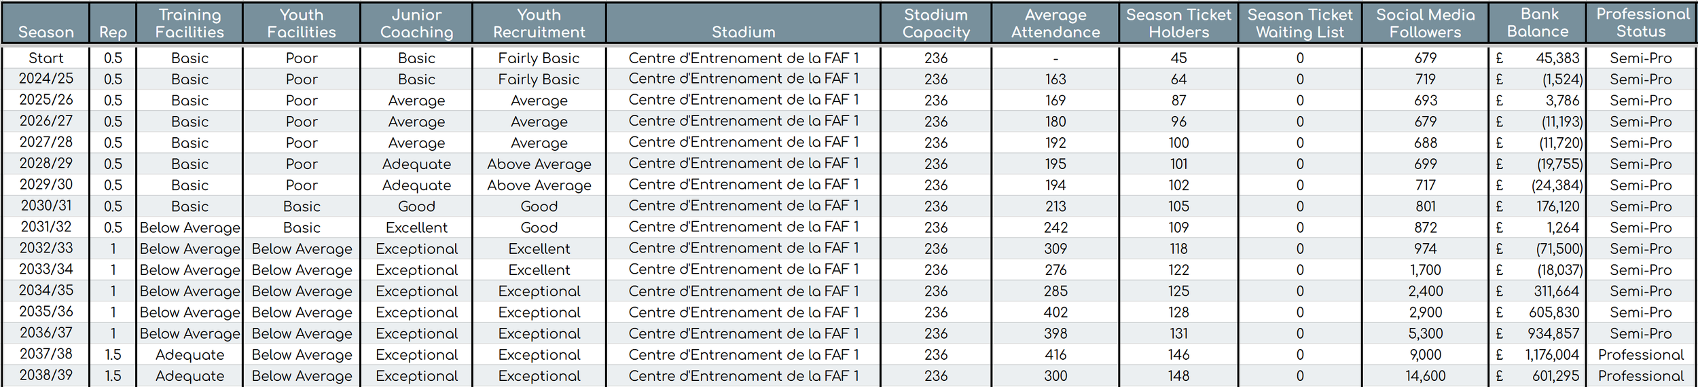Select the Rep header cell
Screen dimensions: 1698x387
click(113, 24)
